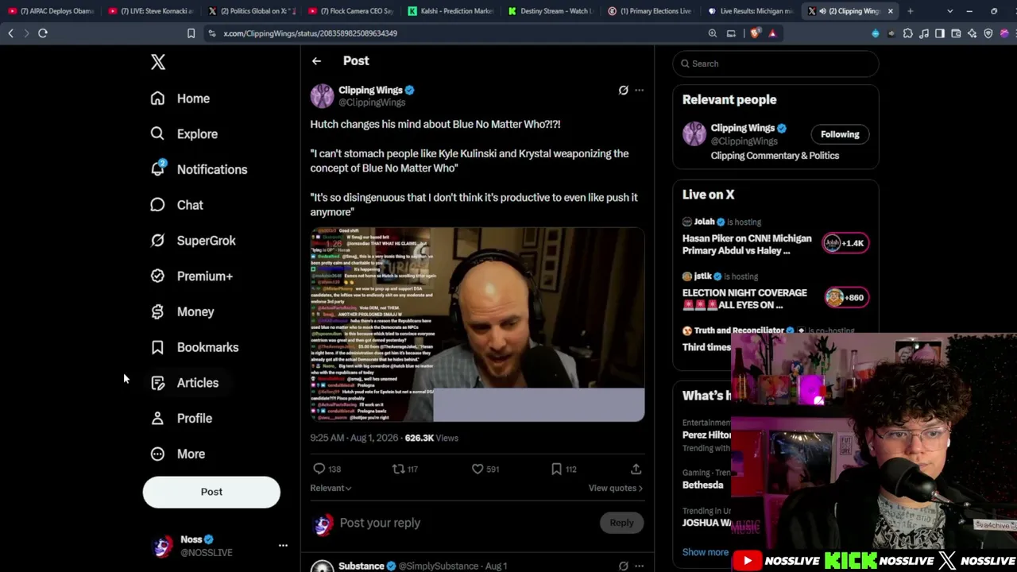The width and height of the screenshot is (1017, 572).
Task: Open the browser tab search chevron
Action: coord(950,11)
